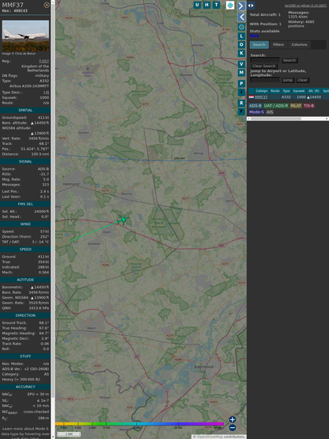Switch to the Columns tab
Screen dimensions: 329x439
point(299,45)
